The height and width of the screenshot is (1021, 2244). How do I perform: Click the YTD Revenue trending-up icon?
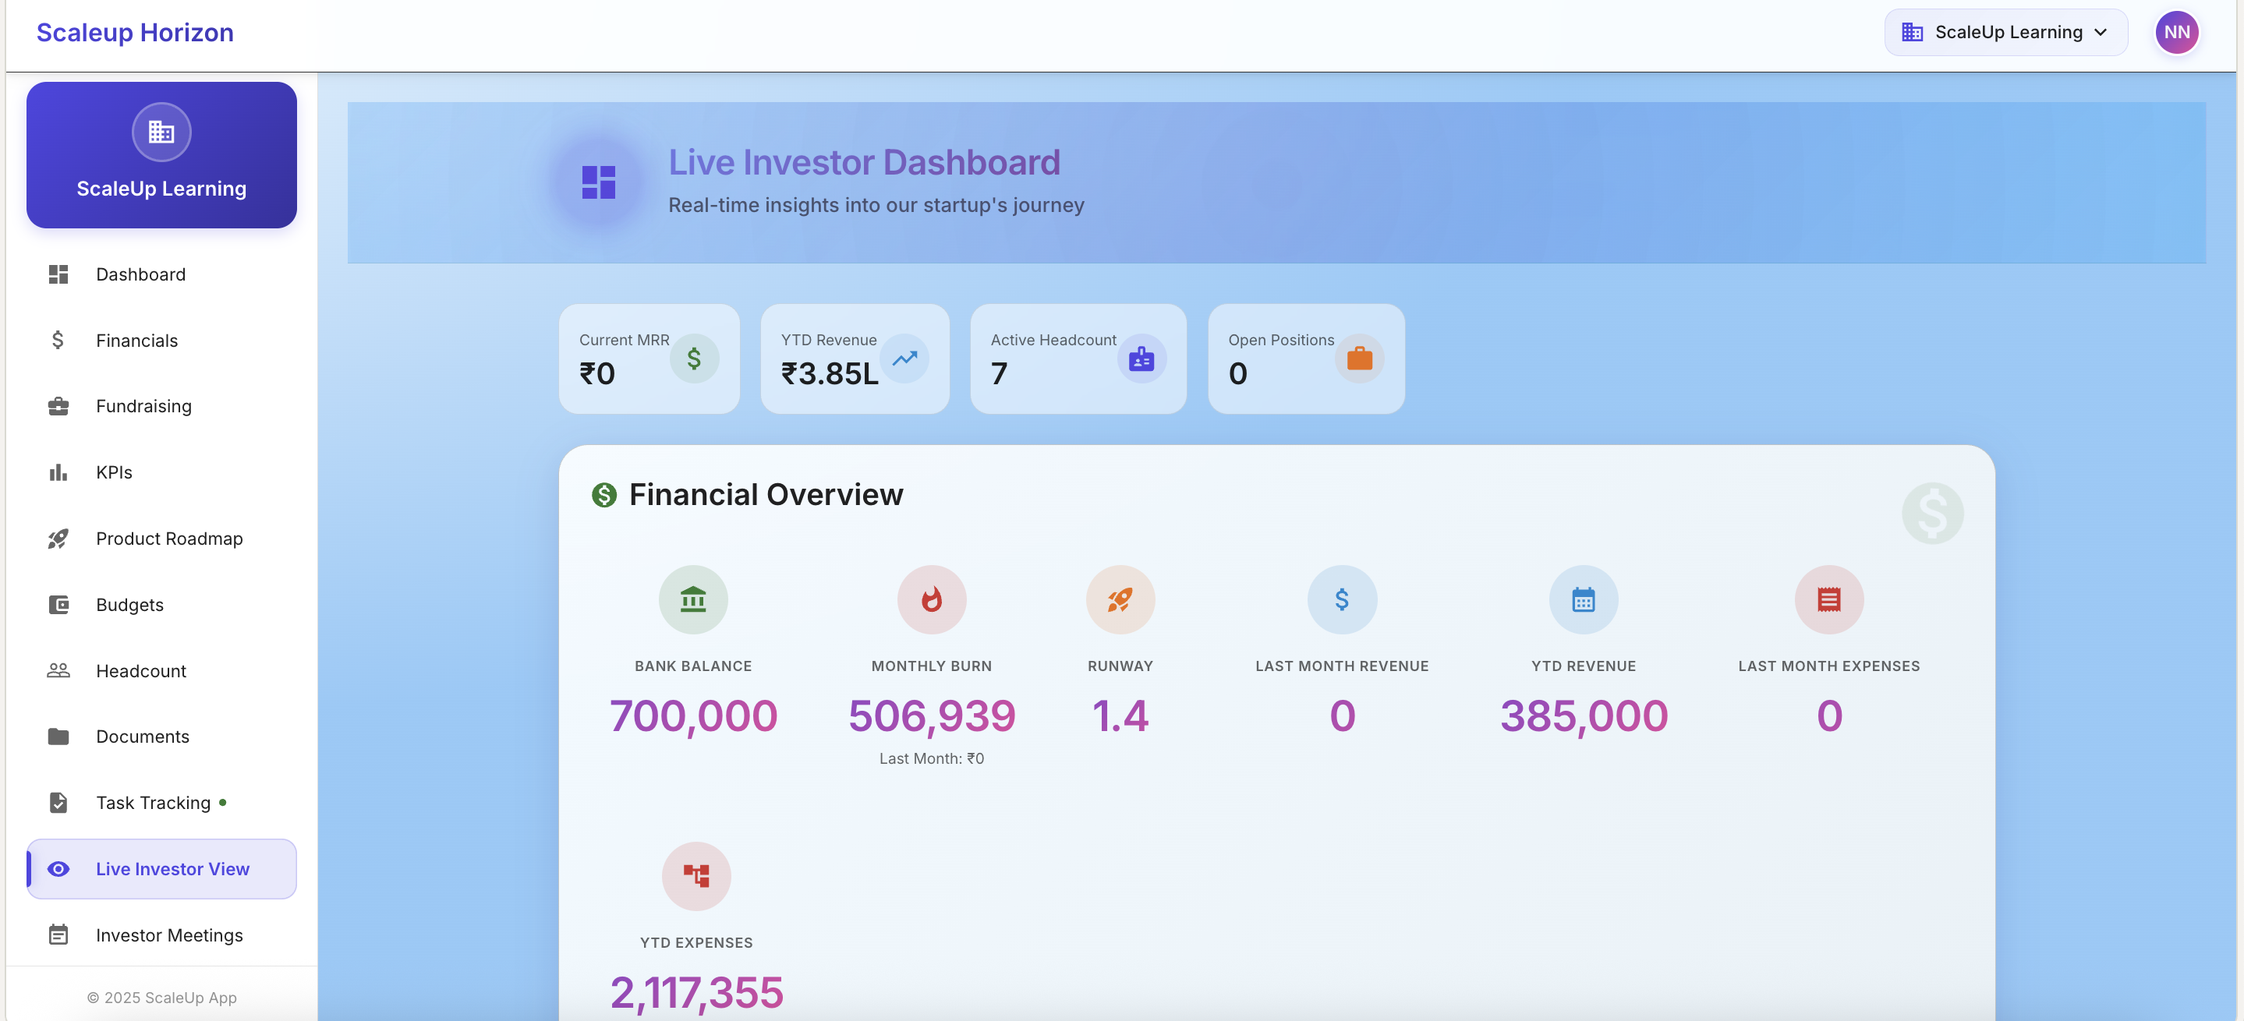point(904,359)
